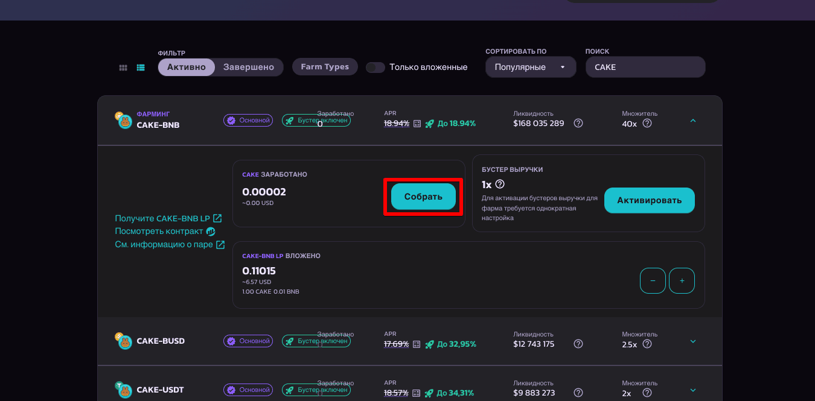Select the Завершено filter
Screen dimensions: 815x401
pos(249,67)
